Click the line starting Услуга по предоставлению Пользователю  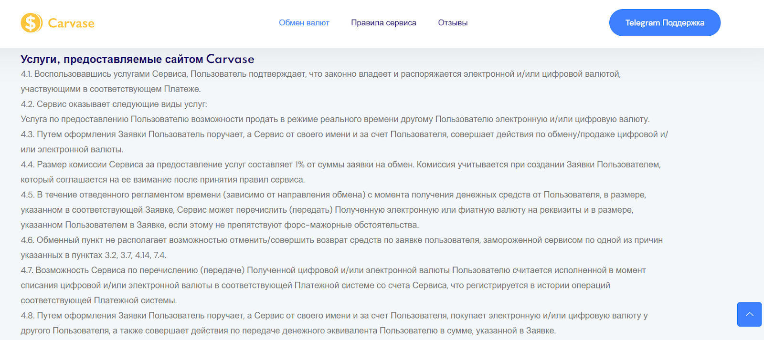click(335, 119)
